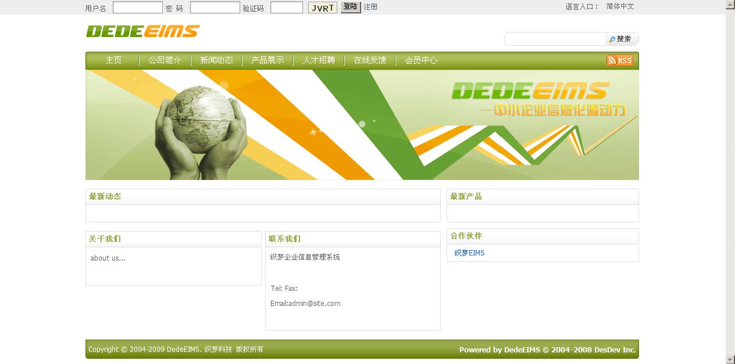Open 人才招聘 menu item
The width and height of the screenshot is (735, 364).
319,60
